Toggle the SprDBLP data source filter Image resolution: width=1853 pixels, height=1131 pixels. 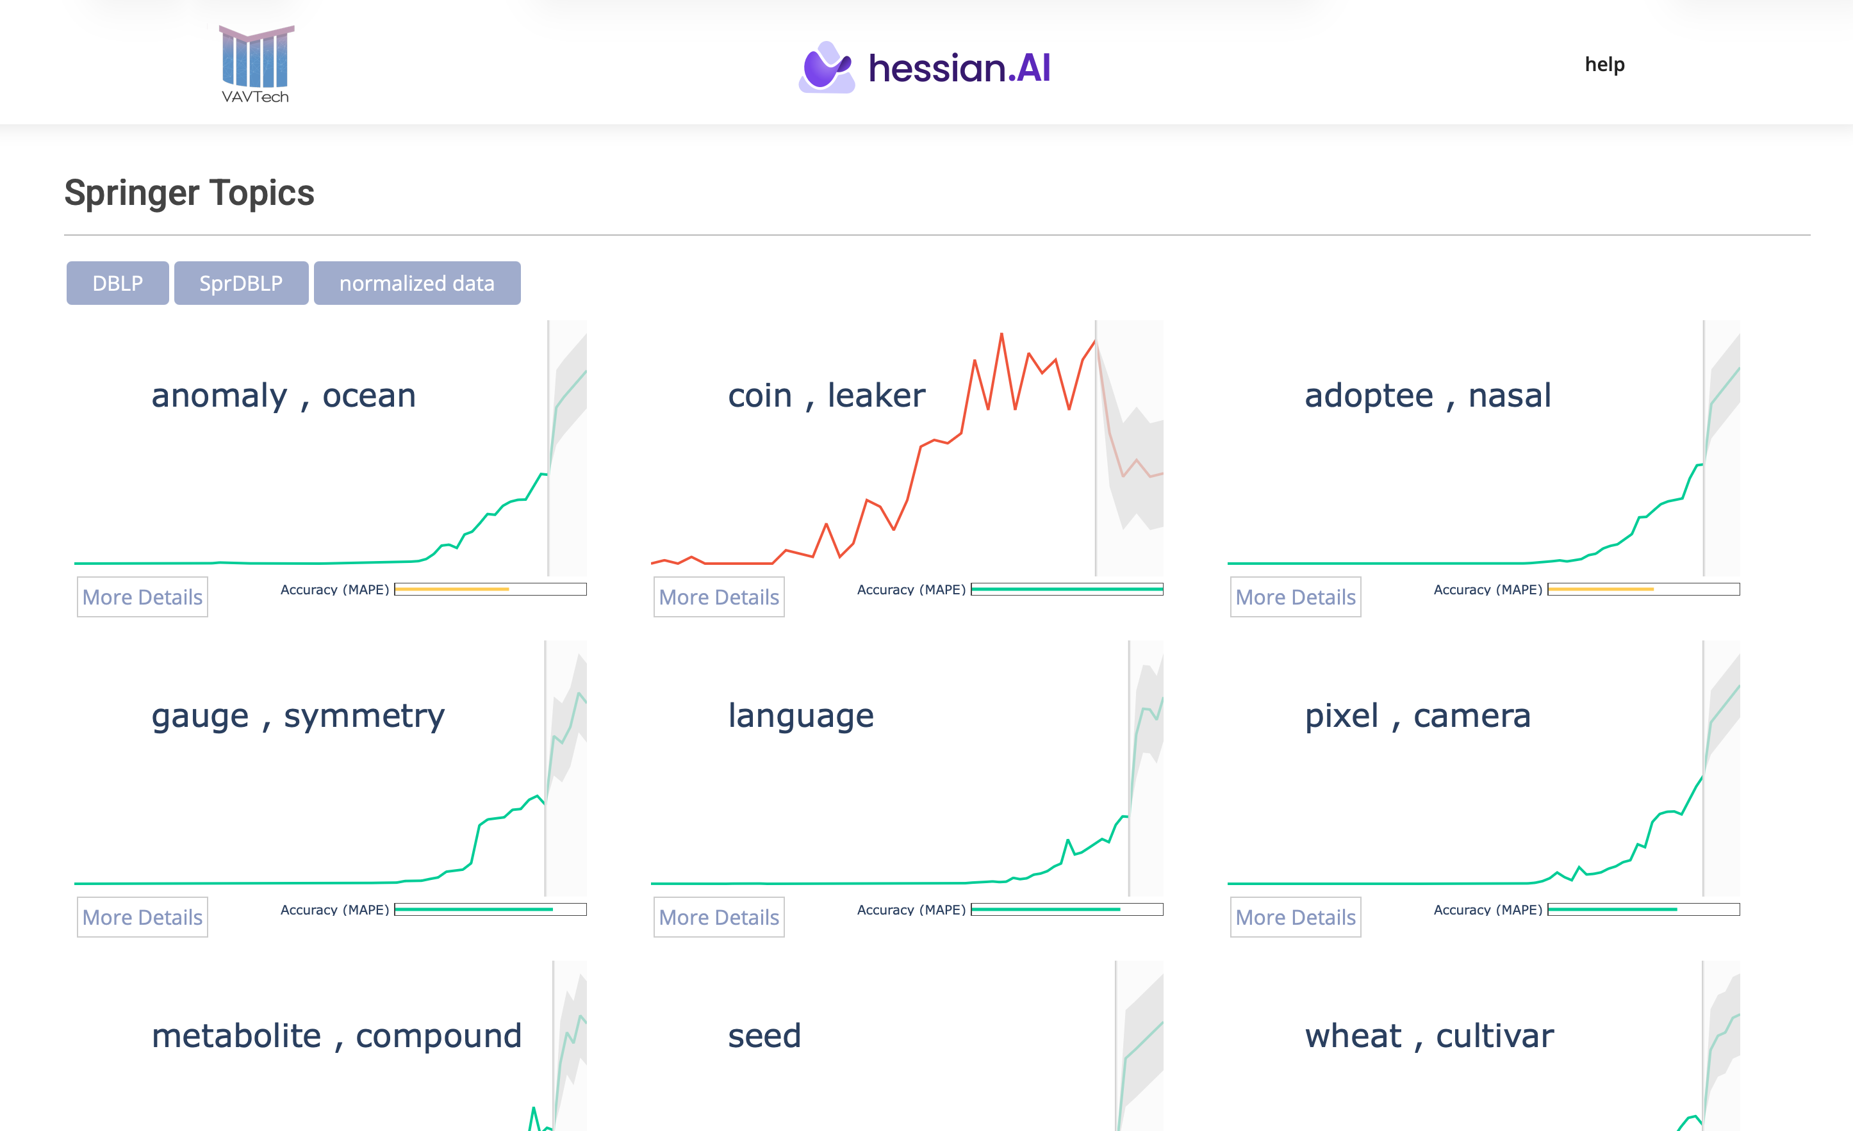[241, 283]
